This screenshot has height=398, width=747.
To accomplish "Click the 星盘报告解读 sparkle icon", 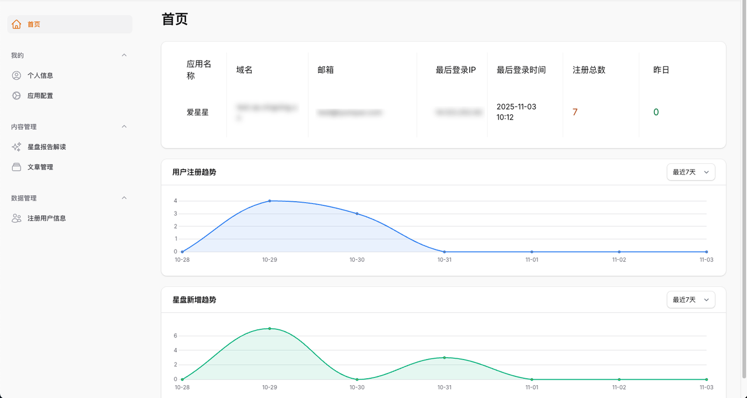I will [x=16, y=147].
